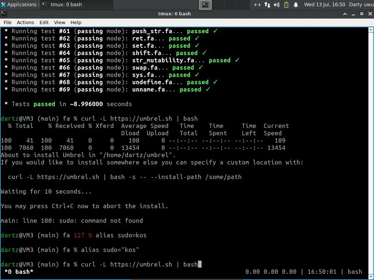Click test number #61
The height and width of the screenshot is (280, 374).
tap(64, 31)
